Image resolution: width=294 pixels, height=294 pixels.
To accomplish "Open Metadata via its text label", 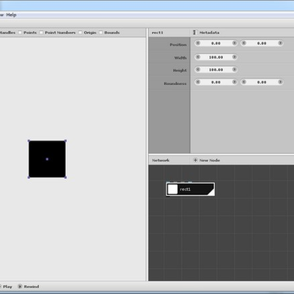I will pyautogui.click(x=209, y=33).
